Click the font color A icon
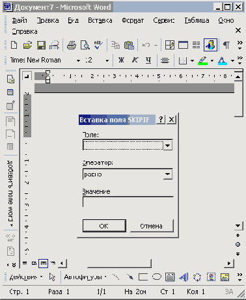The width and height of the screenshot is (246, 300). pos(223,61)
